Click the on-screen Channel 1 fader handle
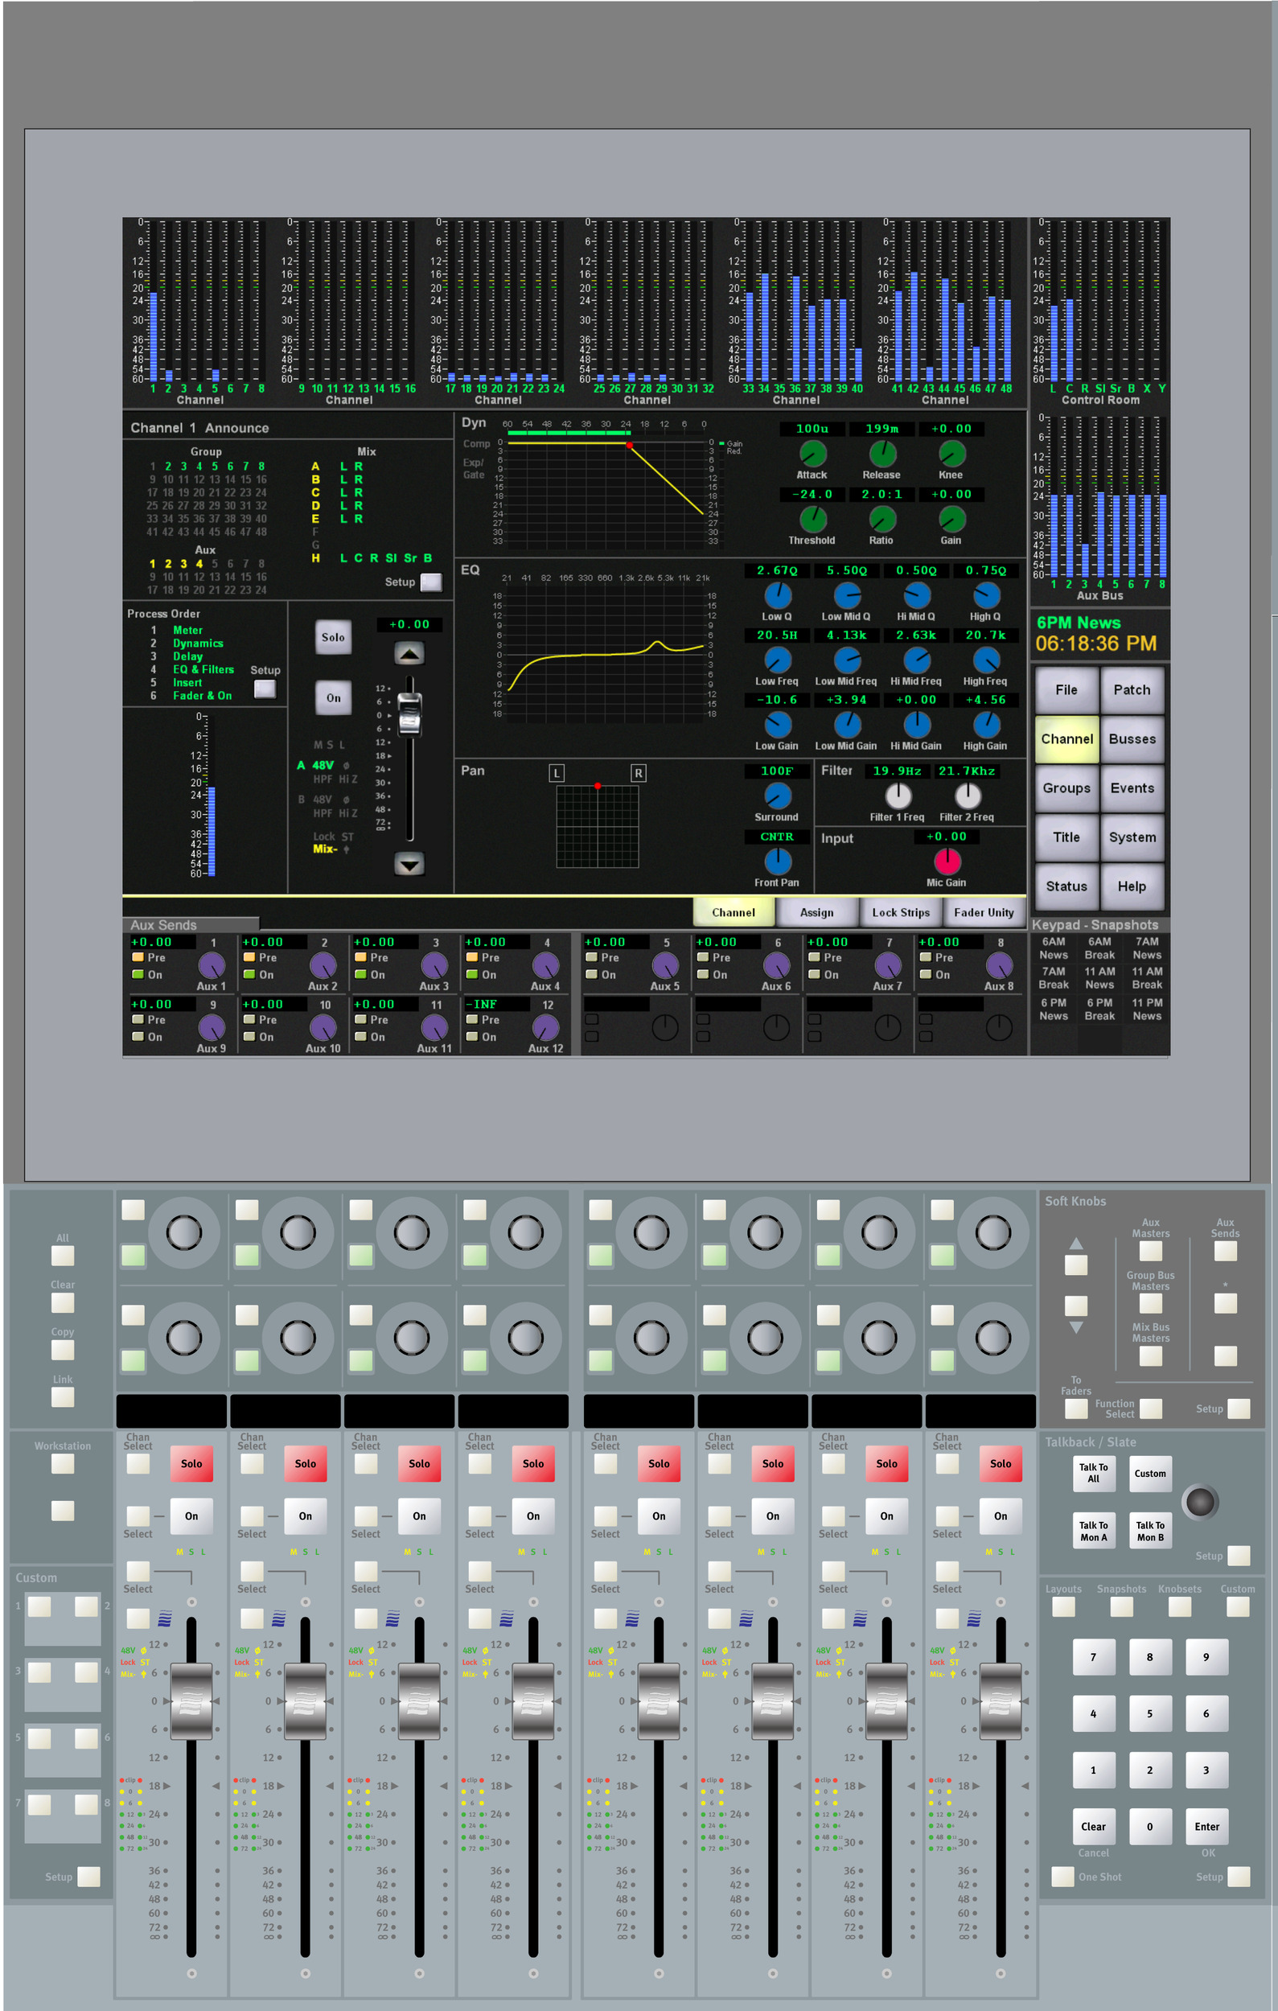1278x2011 pixels. point(409,714)
